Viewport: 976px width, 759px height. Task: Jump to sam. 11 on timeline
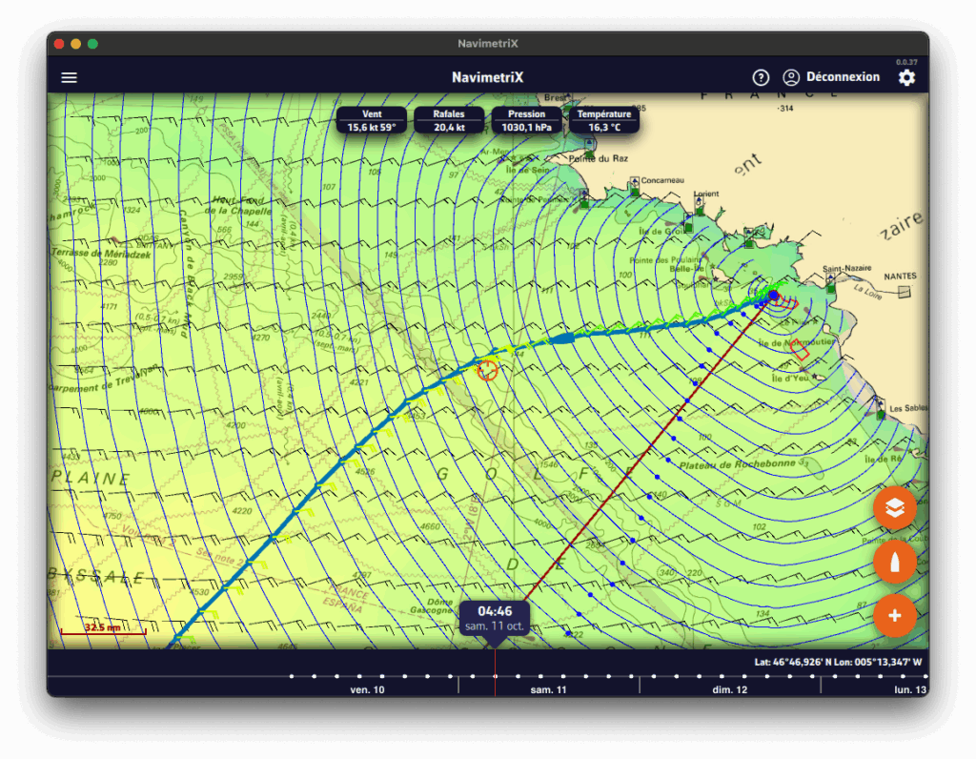pyautogui.click(x=548, y=688)
